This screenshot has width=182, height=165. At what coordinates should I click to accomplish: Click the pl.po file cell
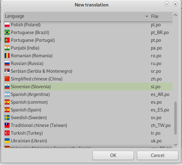(156, 25)
